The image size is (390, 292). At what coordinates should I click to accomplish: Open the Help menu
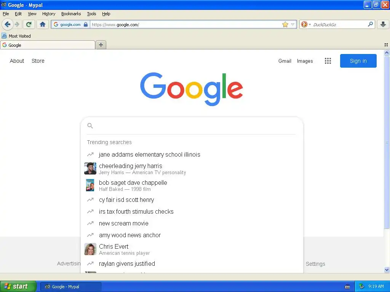(106, 14)
